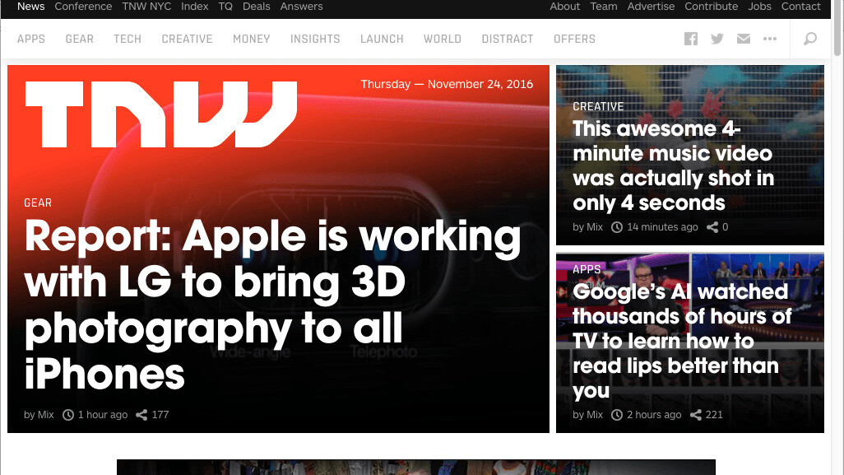Click the Jobs link in top bar

[x=759, y=7]
